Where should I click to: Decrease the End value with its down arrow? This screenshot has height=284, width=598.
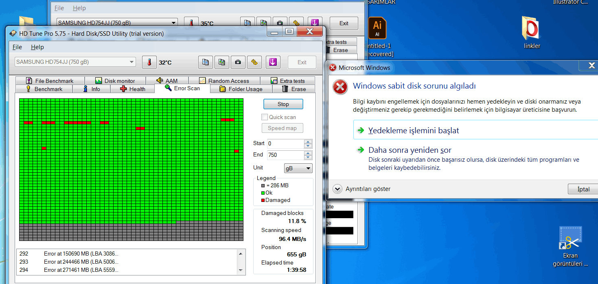point(308,157)
